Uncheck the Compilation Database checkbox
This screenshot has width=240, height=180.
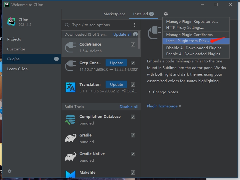(133, 117)
